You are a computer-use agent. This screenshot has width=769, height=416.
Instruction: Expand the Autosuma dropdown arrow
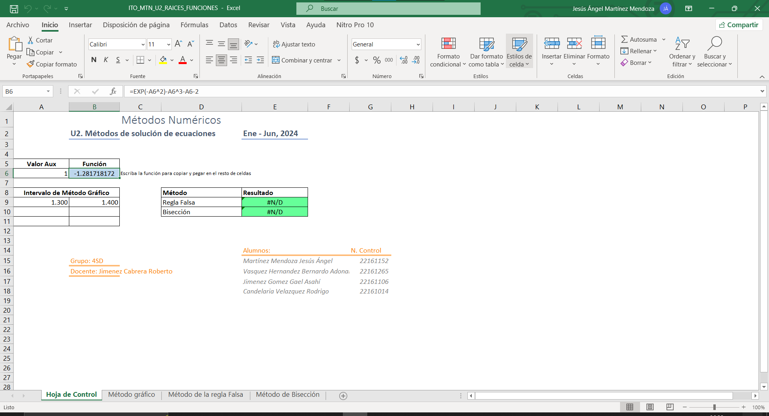[x=664, y=39]
